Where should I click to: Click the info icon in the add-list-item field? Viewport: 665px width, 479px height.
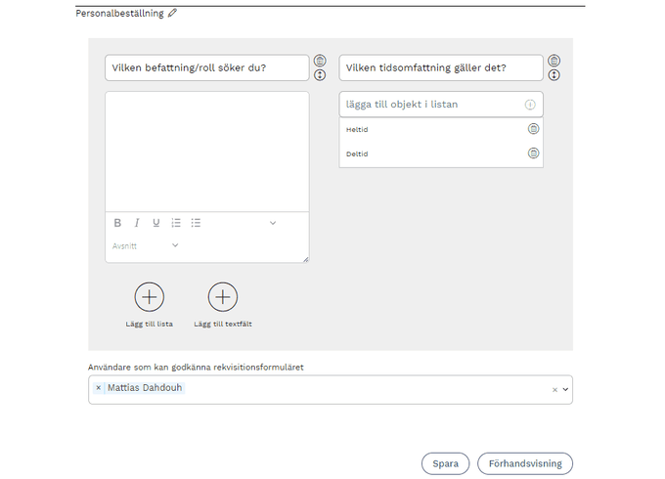coord(530,105)
